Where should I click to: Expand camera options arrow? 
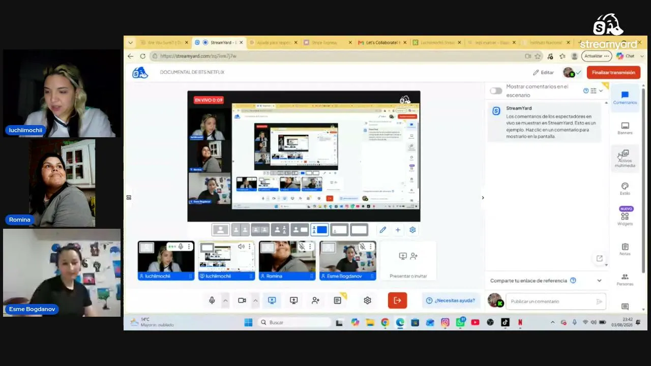click(255, 300)
